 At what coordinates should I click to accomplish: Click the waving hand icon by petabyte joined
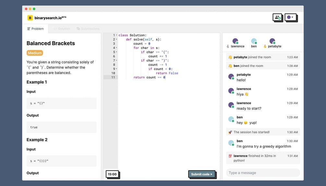[230, 57]
